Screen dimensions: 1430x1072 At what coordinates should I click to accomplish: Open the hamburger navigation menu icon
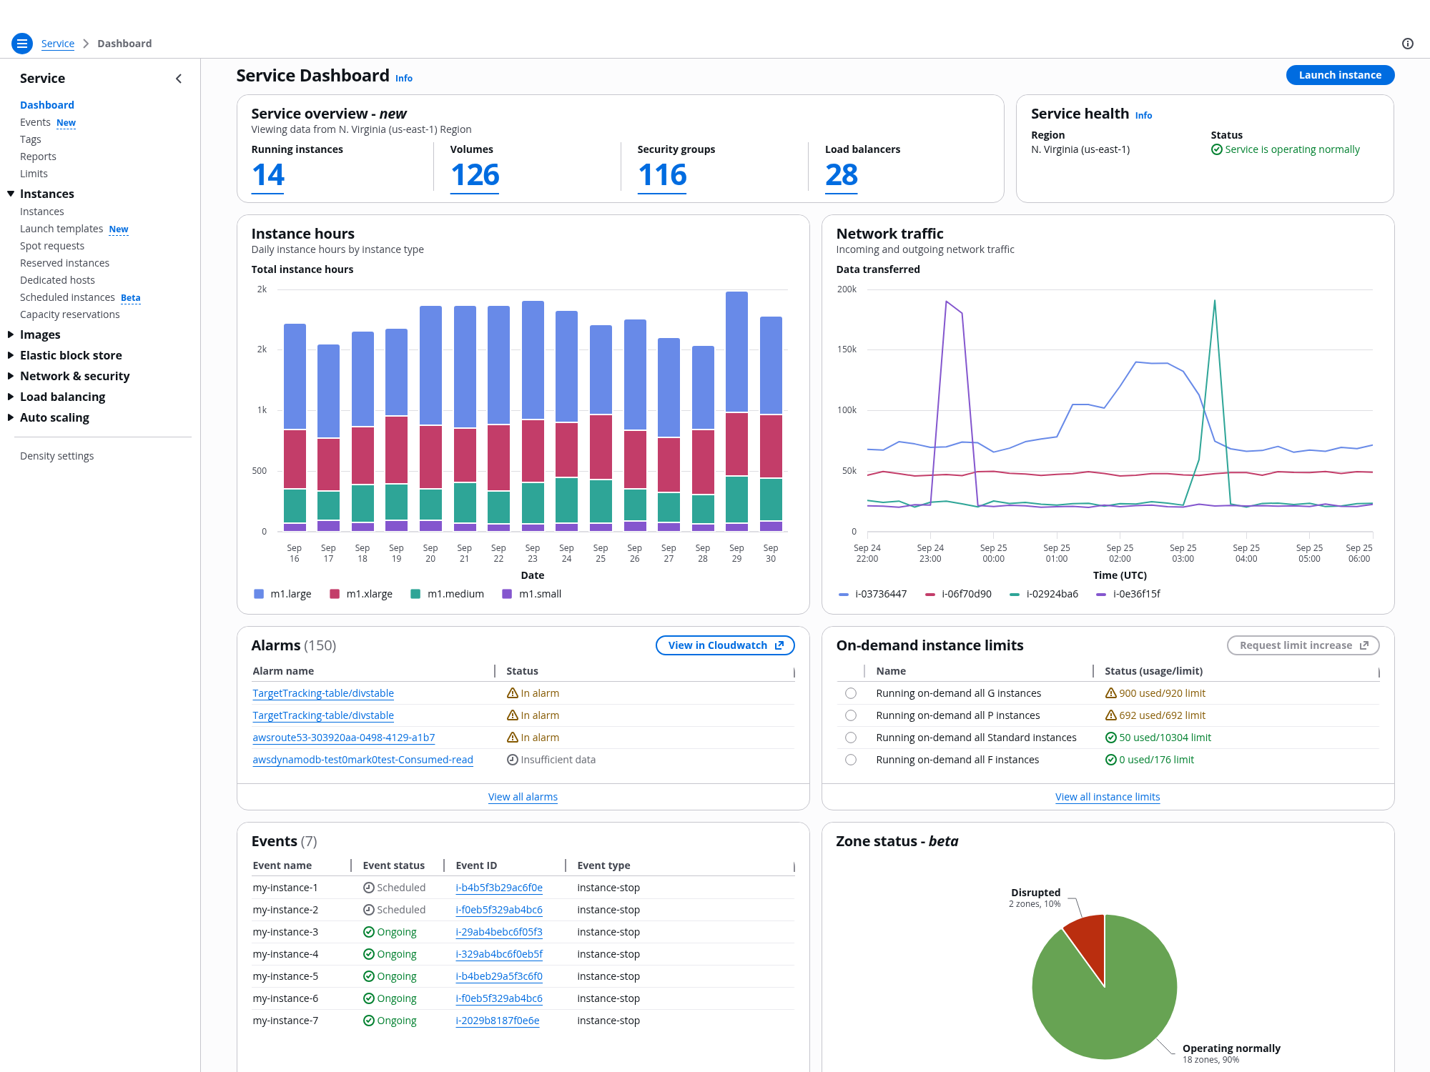[x=22, y=44]
